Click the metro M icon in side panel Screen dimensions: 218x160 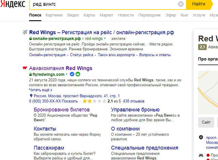(201, 155)
